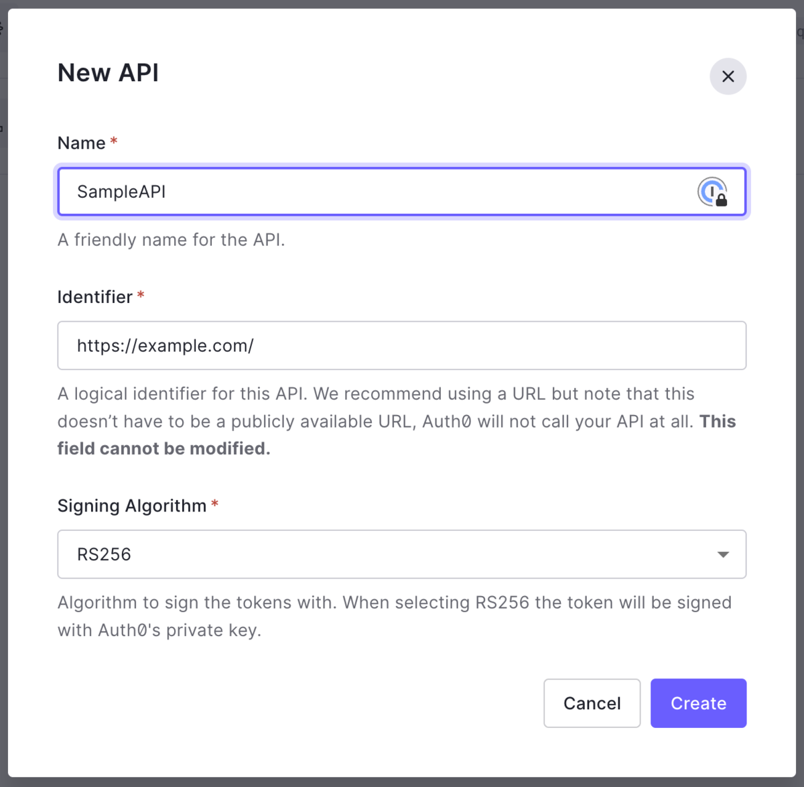Open password autofill from the padlock icon
The height and width of the screenshot is (787, 804).
click(720, 200)
